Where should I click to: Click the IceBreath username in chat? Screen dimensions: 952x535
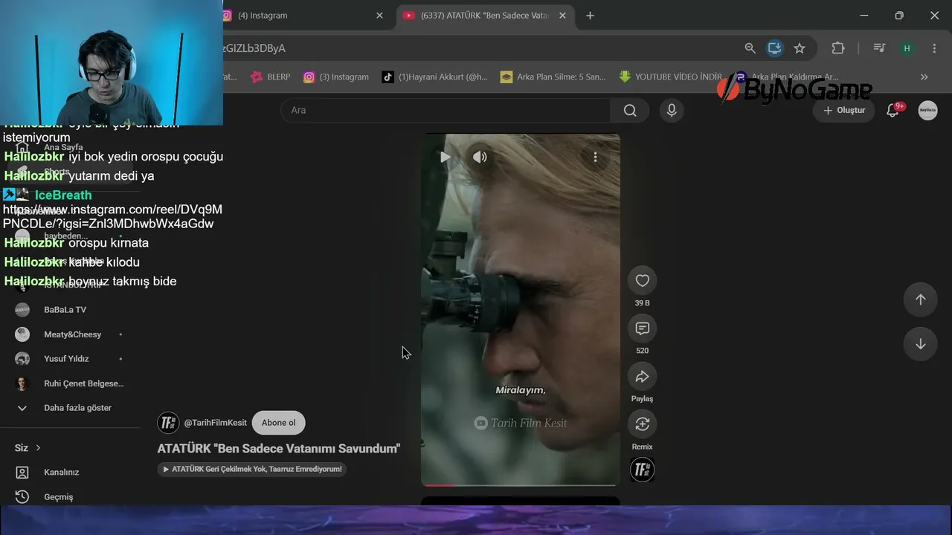pyautogui.click(x=63, y=195)
